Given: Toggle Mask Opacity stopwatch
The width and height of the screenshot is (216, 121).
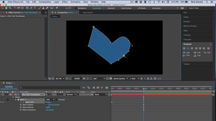Looking at the screenshot, I should pyautogui.click(x=21, y=107).
